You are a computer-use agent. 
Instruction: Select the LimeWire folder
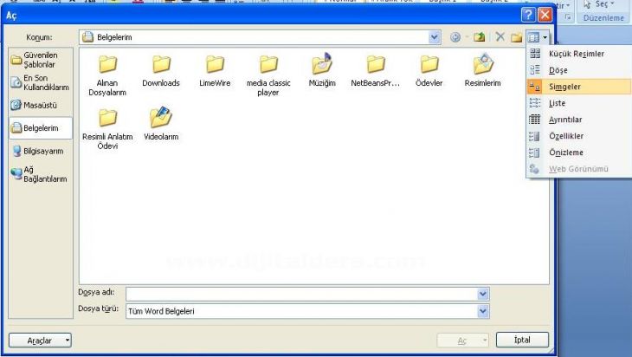215,71
